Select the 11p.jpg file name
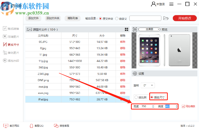This screenshot has width=199, height=129. (43, 61)
